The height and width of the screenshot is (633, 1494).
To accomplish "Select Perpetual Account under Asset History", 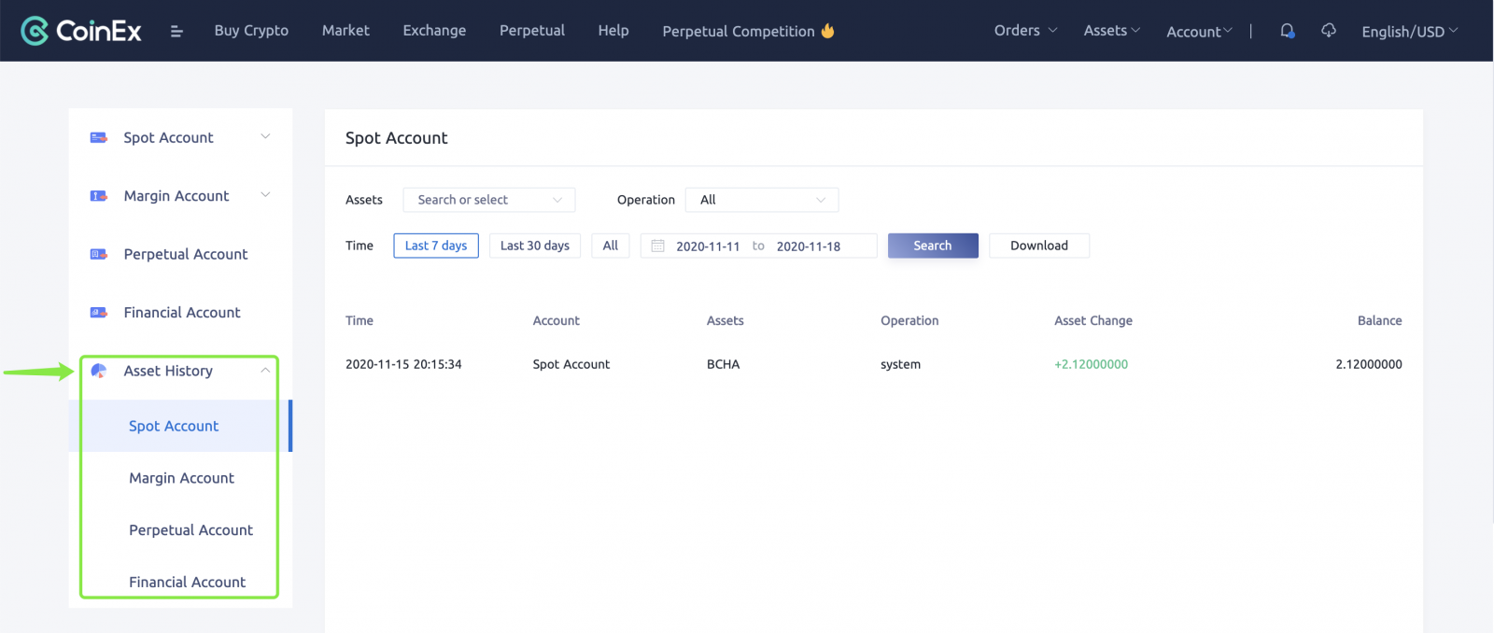I will [x=190, y=530].
